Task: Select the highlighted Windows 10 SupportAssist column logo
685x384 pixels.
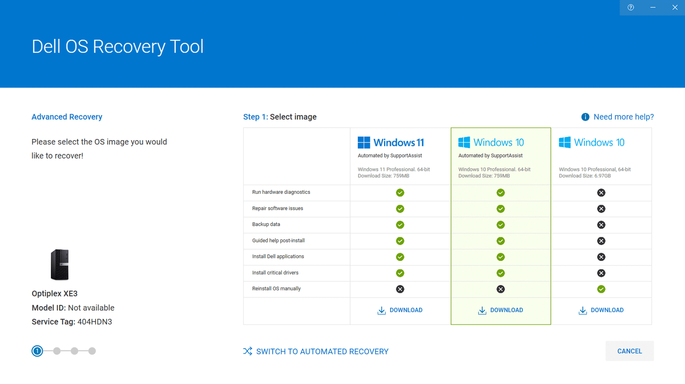Action: 491,142
